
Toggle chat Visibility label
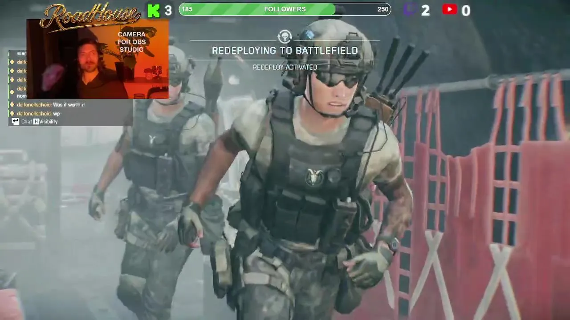point(49,122)
